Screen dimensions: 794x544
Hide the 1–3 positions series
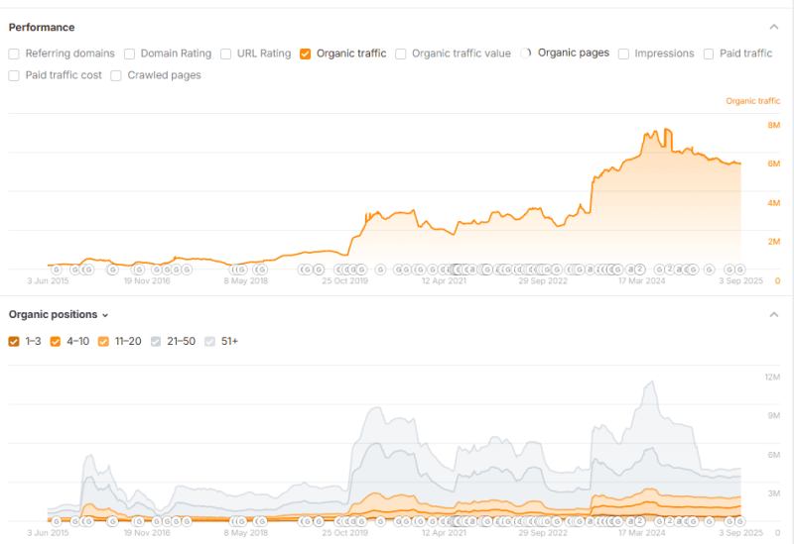14,341
